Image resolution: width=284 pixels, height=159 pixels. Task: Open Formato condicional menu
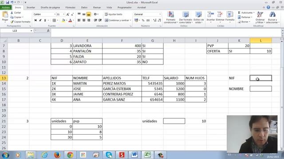(170, 17)
